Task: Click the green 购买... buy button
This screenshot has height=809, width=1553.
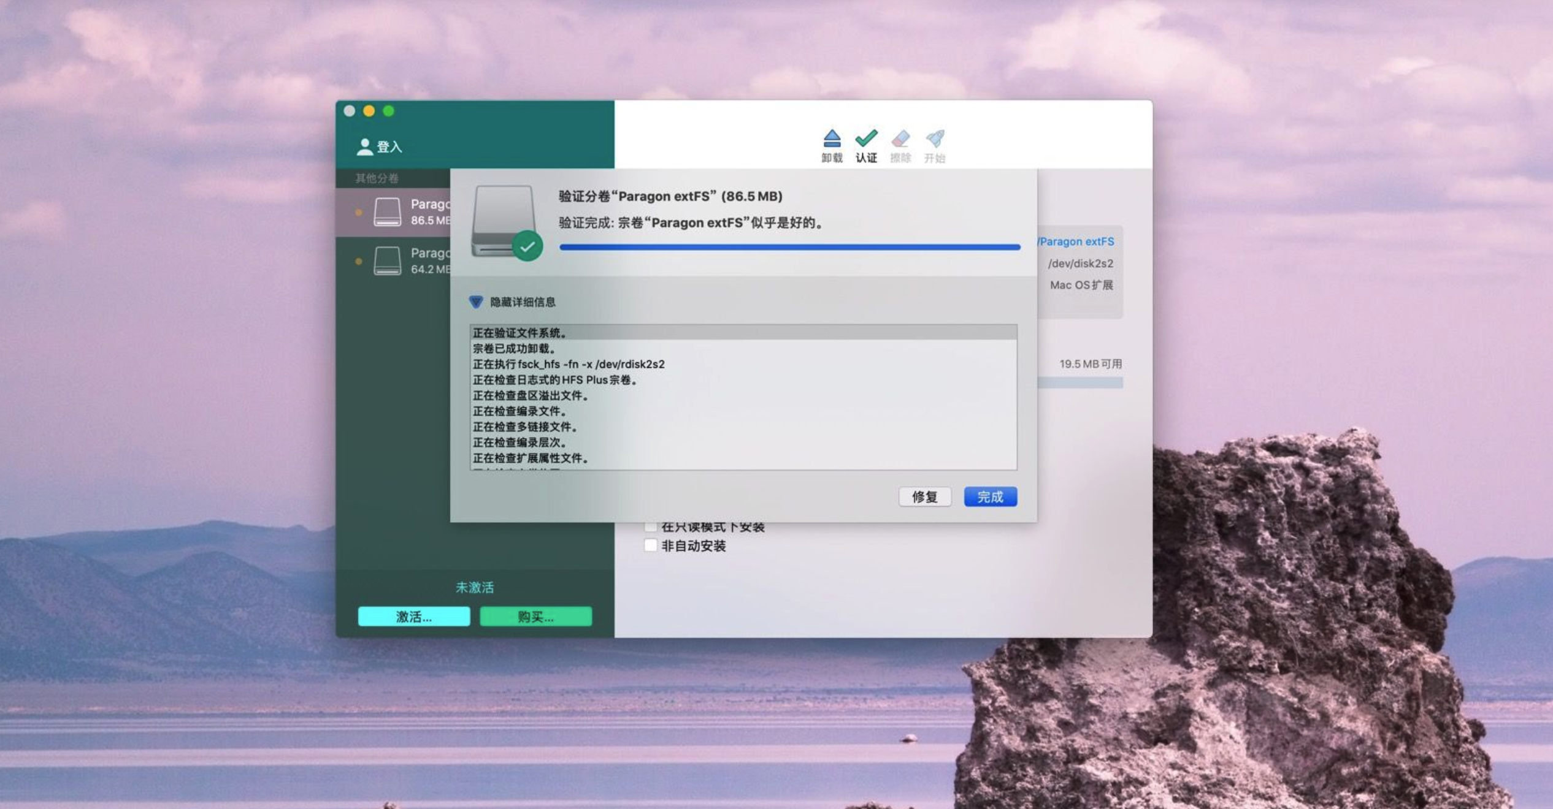Action: tap(535, 617)
